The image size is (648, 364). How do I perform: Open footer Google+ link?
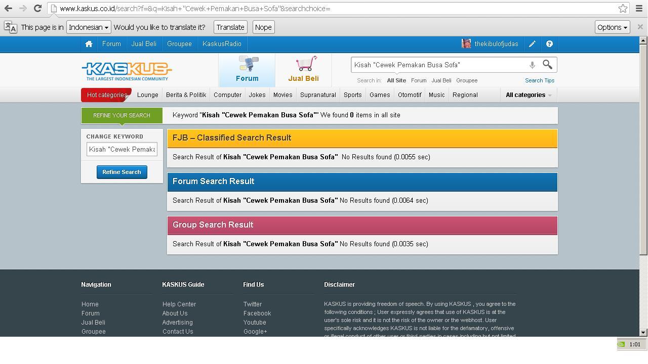point(255,332)
